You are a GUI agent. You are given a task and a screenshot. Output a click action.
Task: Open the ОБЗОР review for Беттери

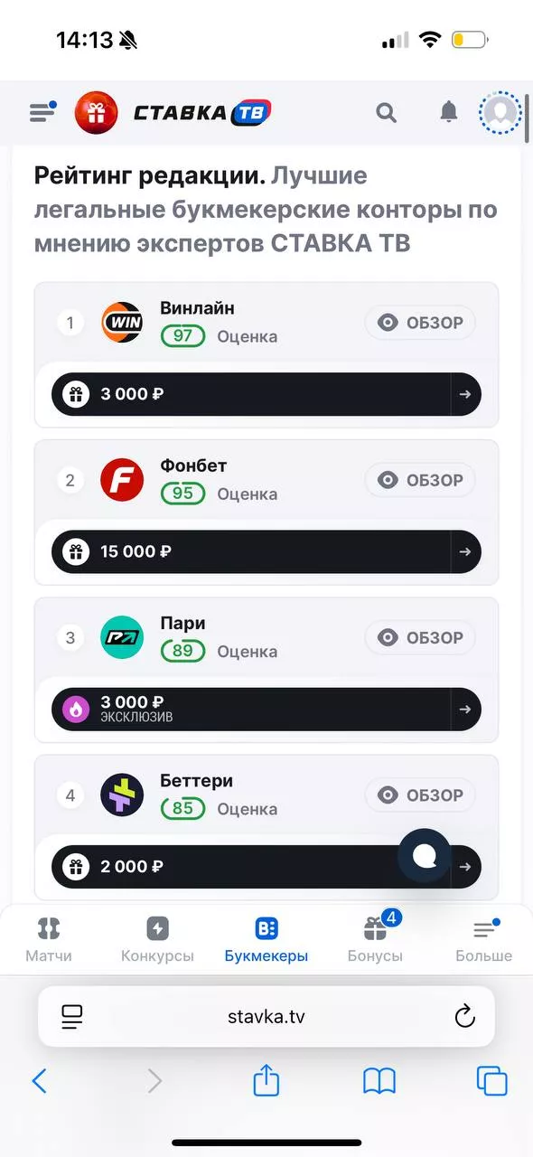pyautogui.click(x=419, y=795)
